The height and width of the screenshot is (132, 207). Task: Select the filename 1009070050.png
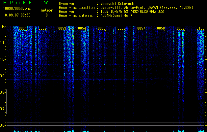(17, 9)
